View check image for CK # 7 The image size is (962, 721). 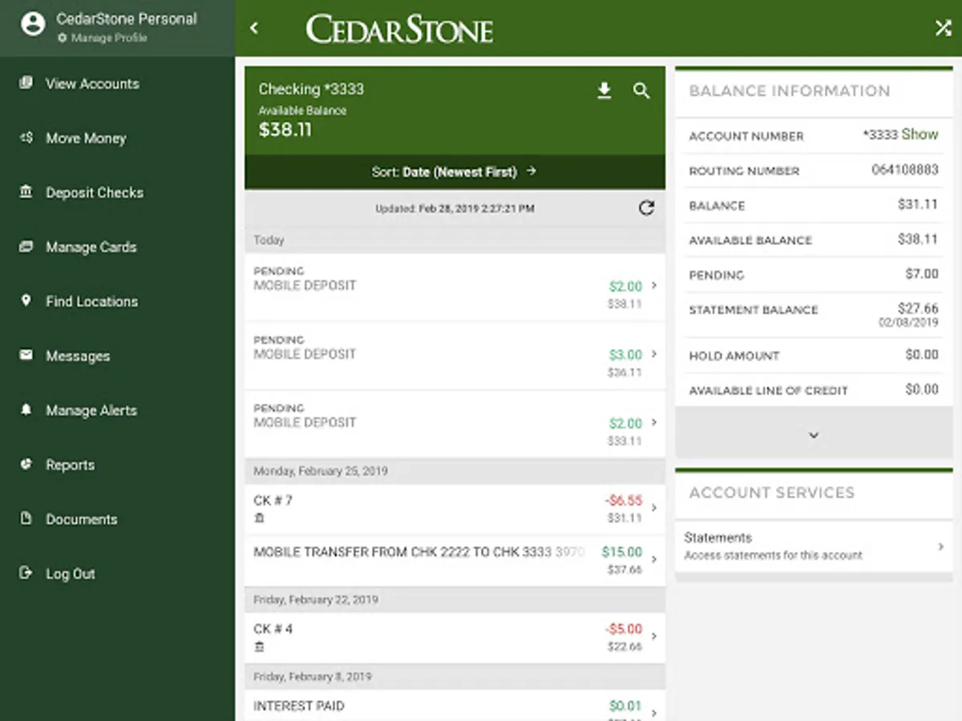[259, 518]
